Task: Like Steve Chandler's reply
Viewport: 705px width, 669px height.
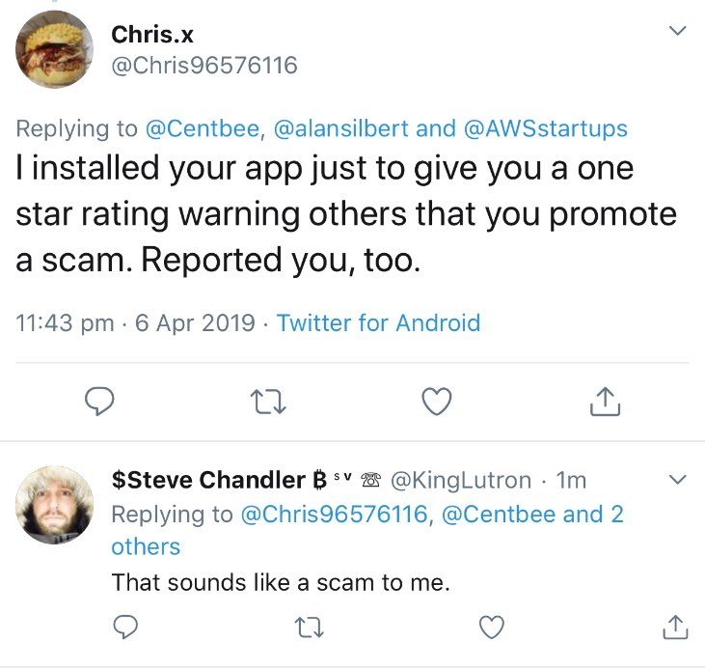Action: click(x=492, y=627)
